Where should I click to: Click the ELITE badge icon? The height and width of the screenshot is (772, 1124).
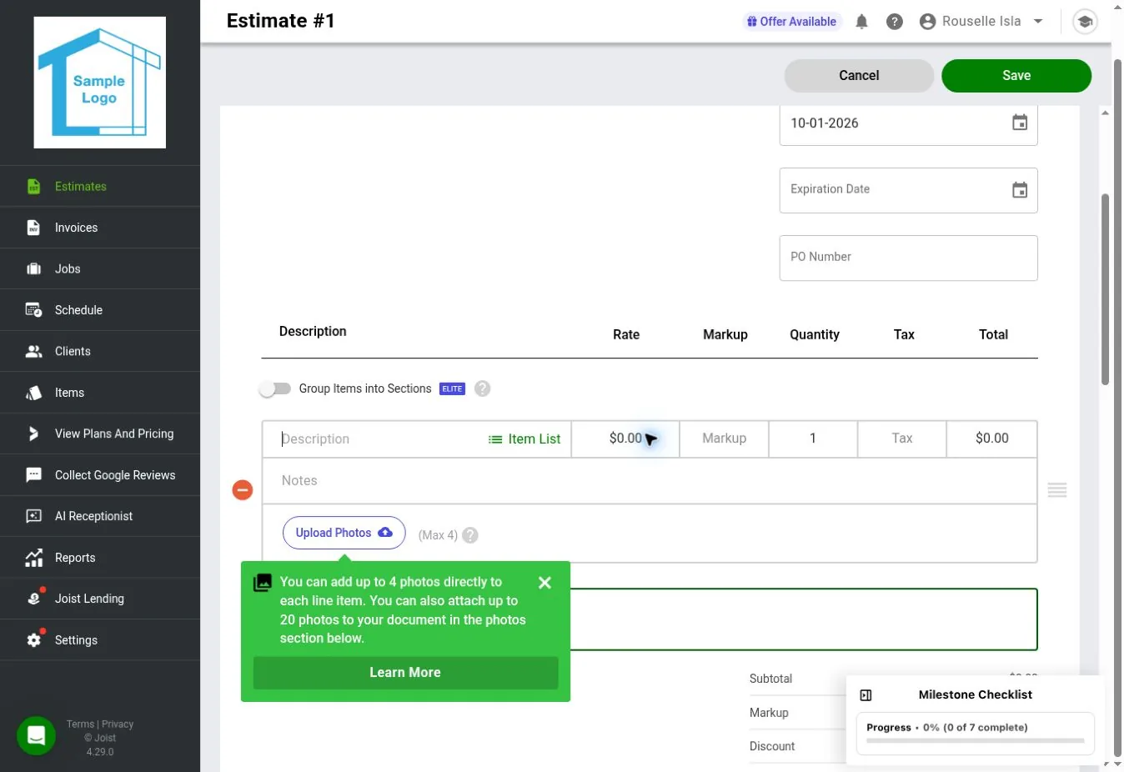[452, 389]
